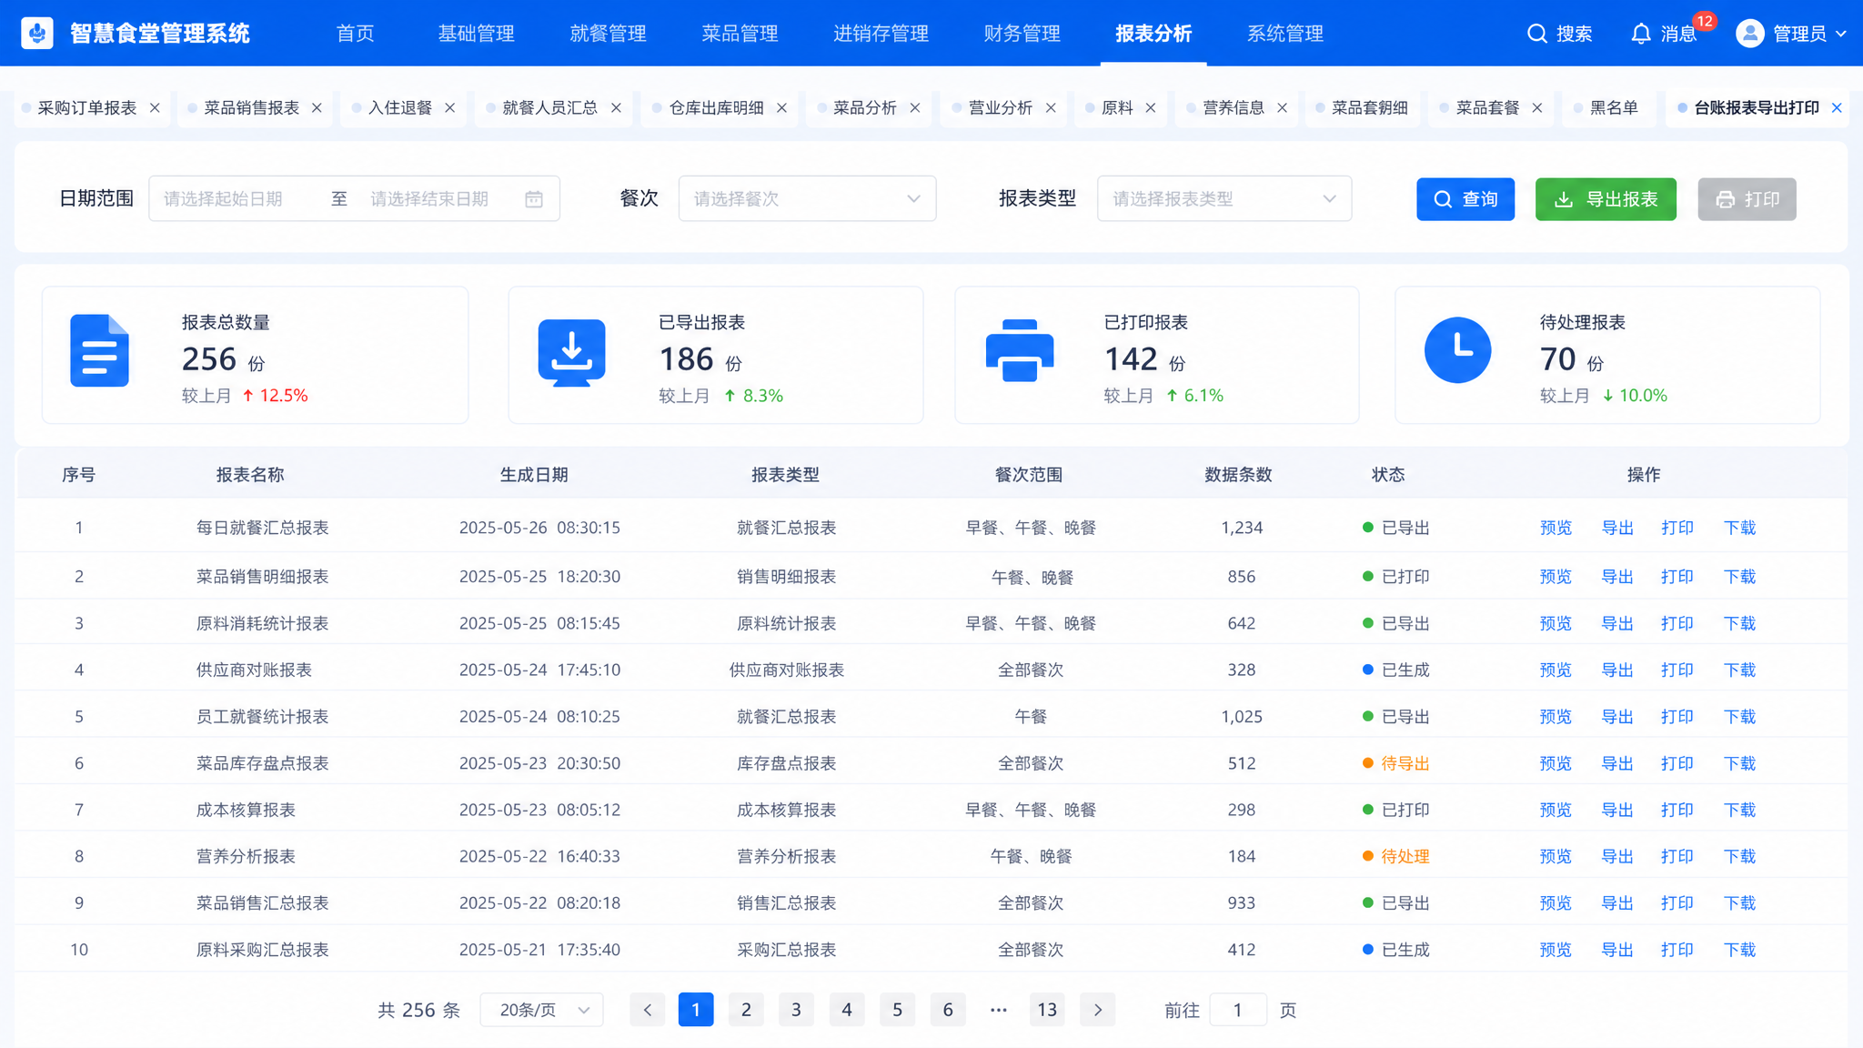The height and width of the screenshot is (1048, 1863).
Task: Close the 台账报表导出打印 tab
Action: pyautogui.click(x=1837, y=107)
